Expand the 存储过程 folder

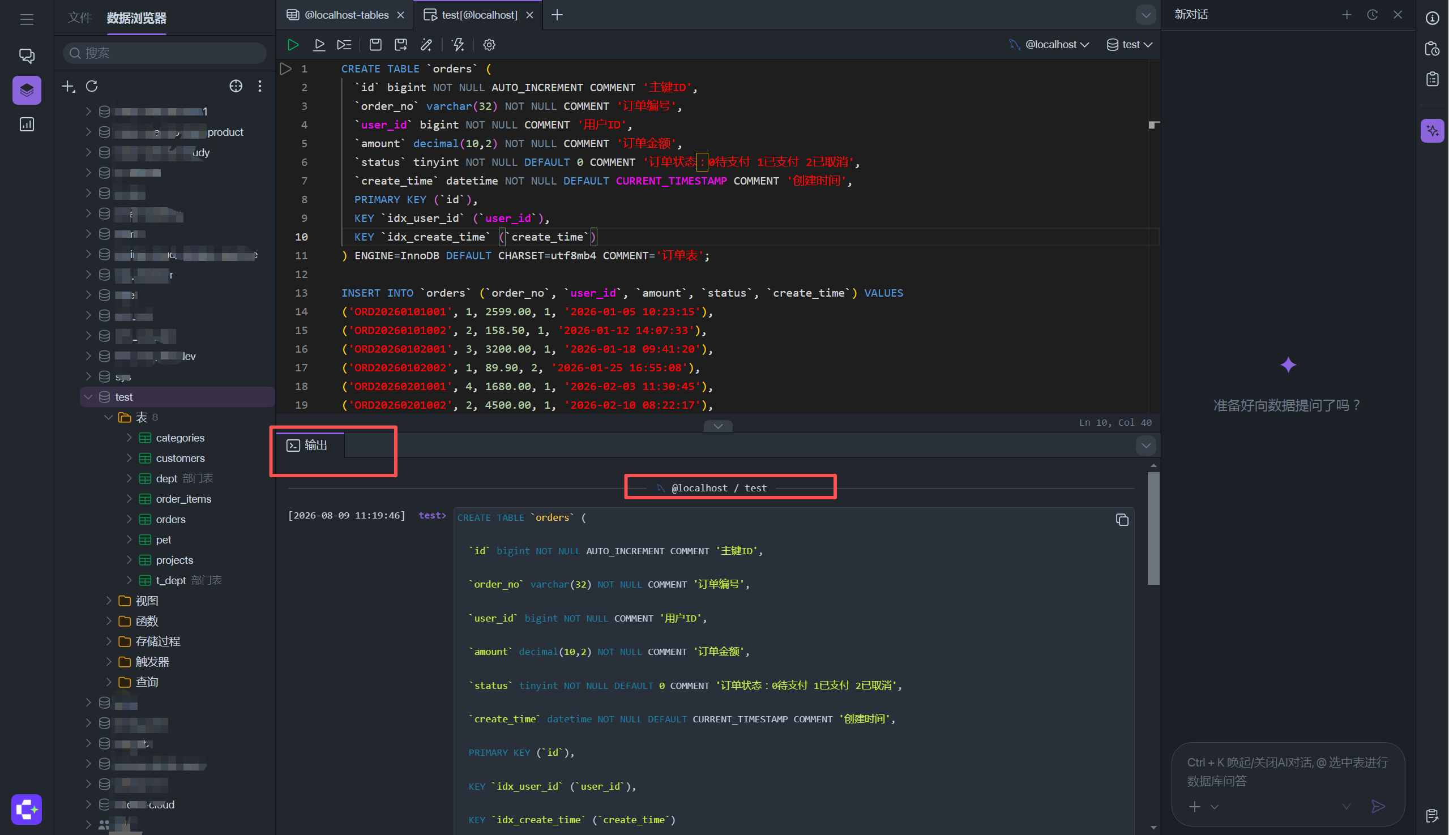point(108,641)
